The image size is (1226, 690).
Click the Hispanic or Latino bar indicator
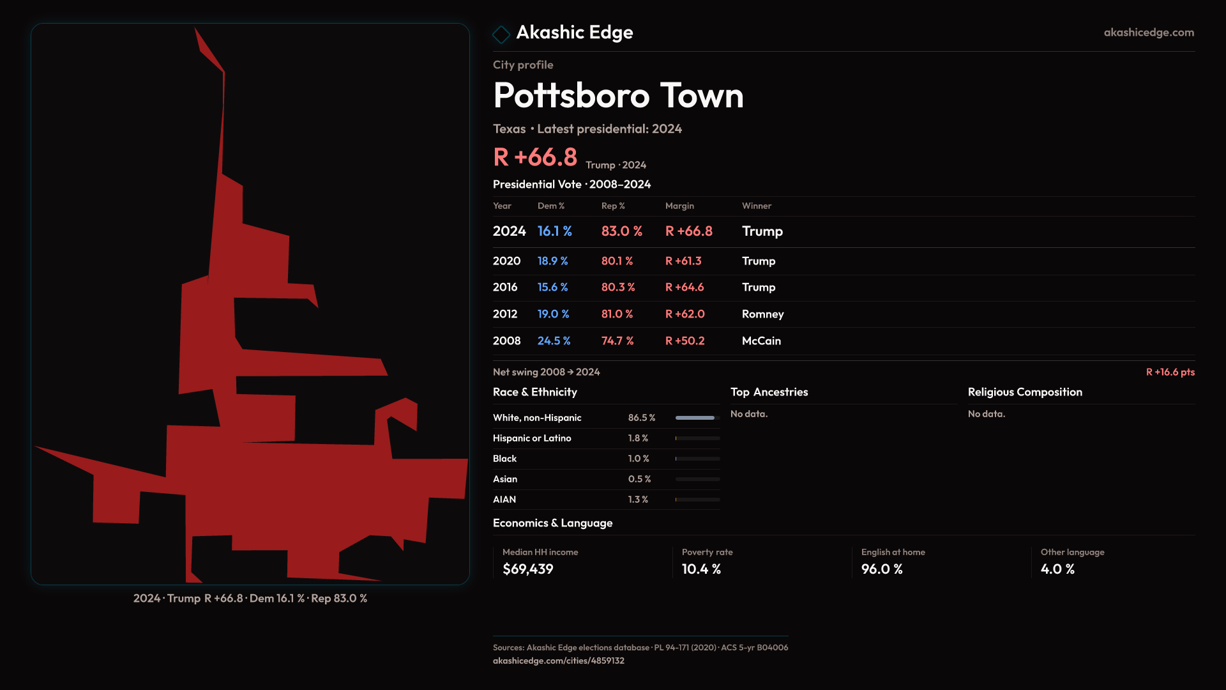tap(697, 438)
